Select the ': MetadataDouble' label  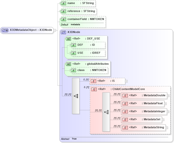(x=154, y=95)
